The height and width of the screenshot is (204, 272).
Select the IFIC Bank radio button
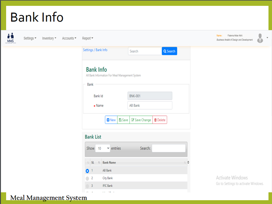(87, 186)
